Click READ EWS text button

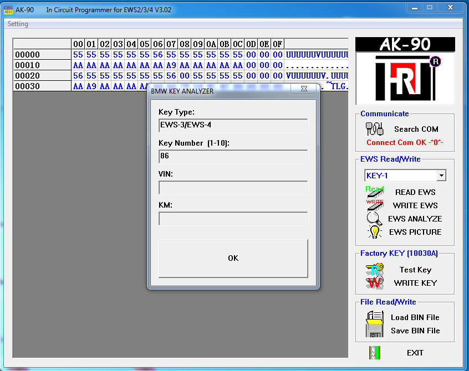(415, 192)
